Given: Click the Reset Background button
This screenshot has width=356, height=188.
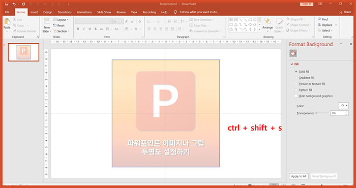Looking at the screenshot, I should click(324, 176).
